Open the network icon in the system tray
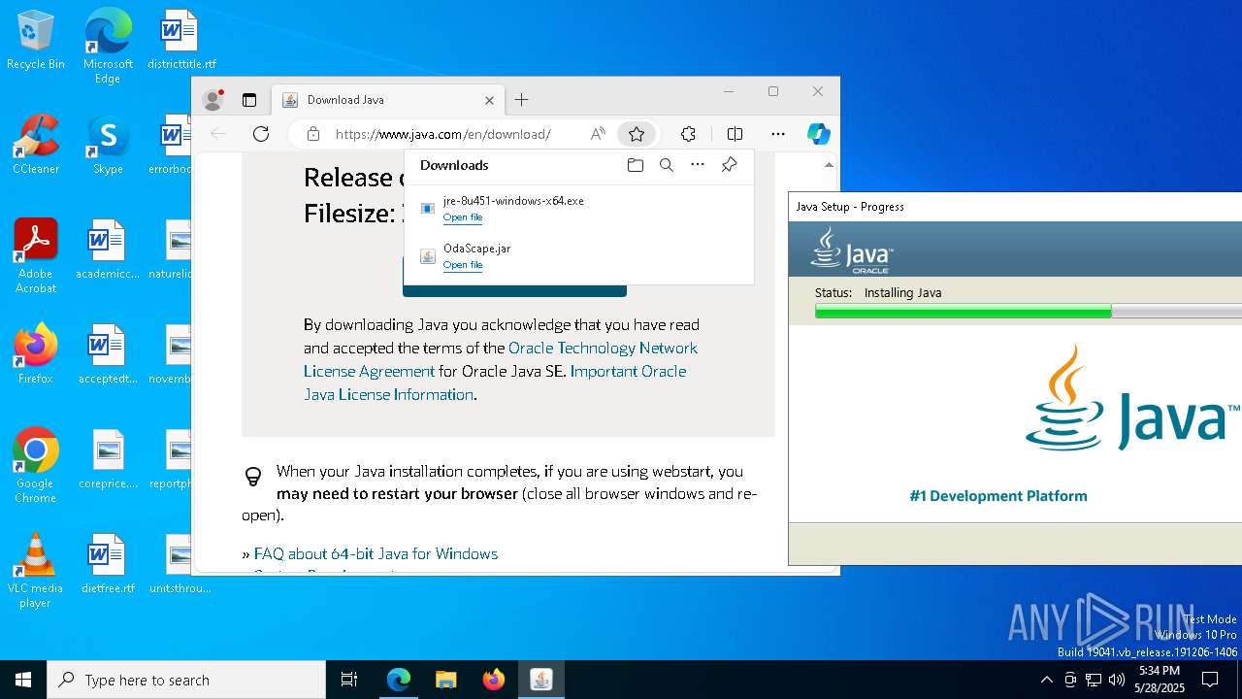The image size is (1242, 699). [1094, 680]
